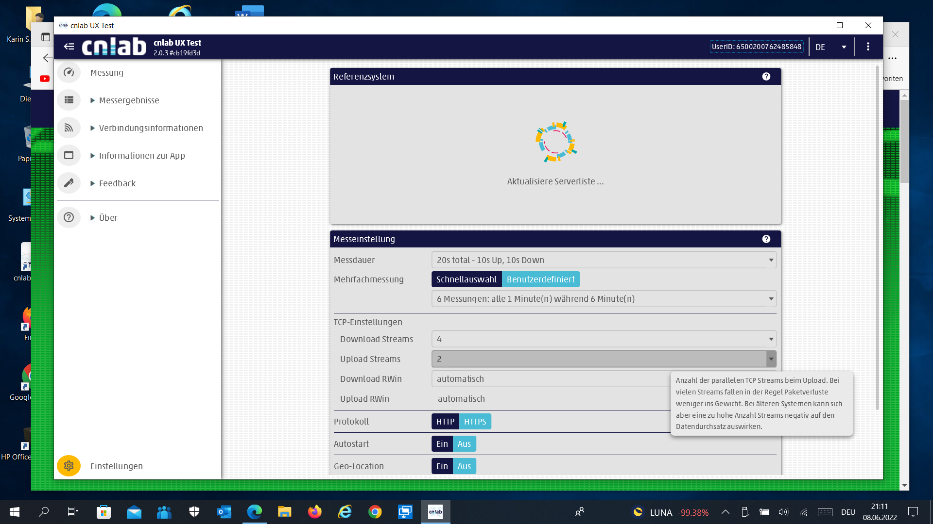Switch Protokoll to HTTPS
This screenshot has height=524, width=933.
tap(475, 422)
